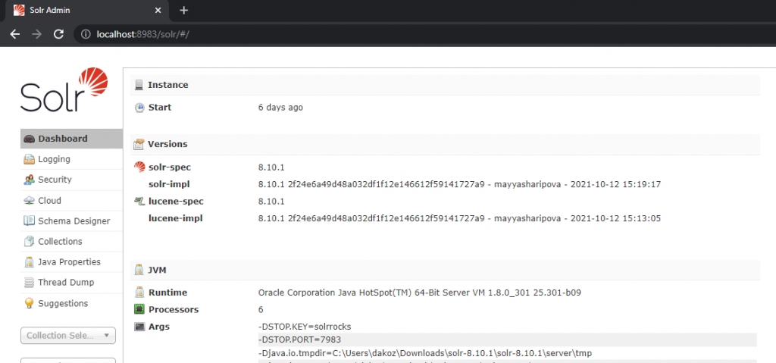Click the solr-spec version 8.10.1 value

coord(271,167)
